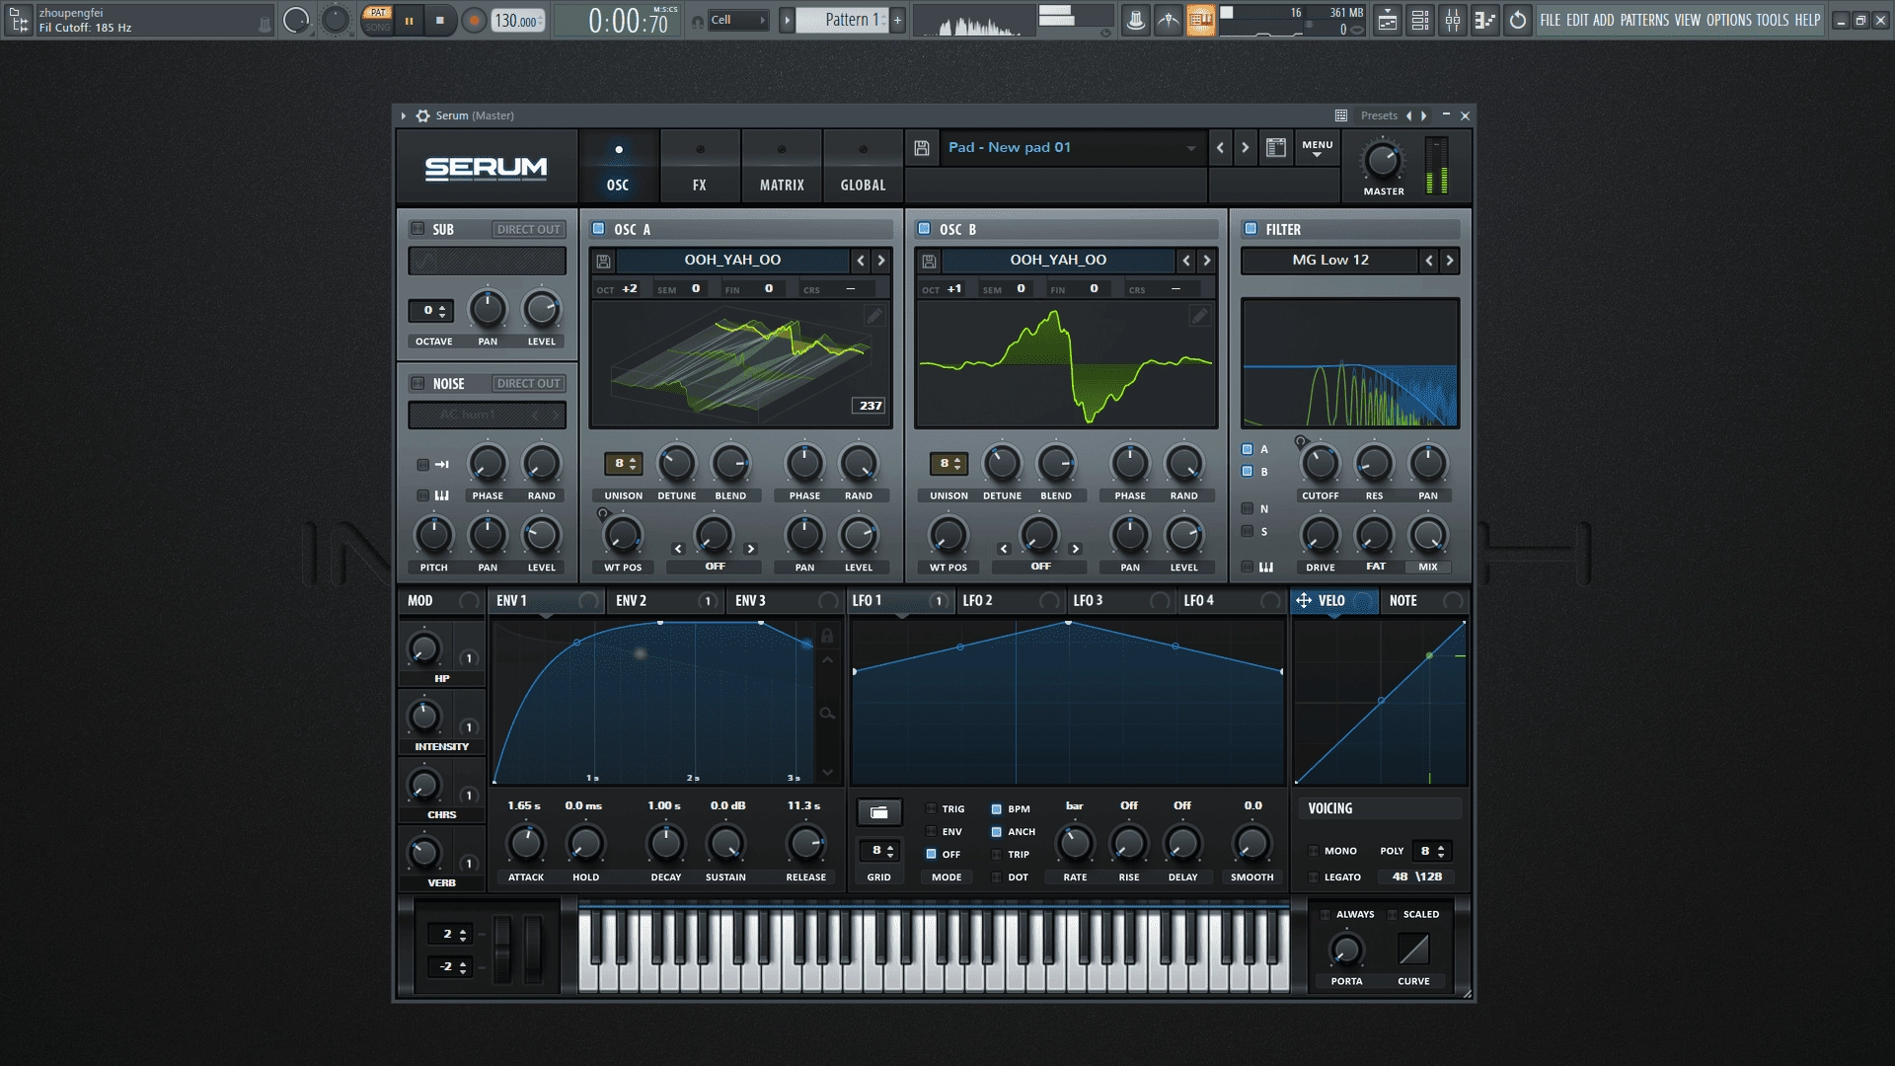Toggle the FILTER enable checkbox
This screenshot has height=1066, width=1895.
1251,229
